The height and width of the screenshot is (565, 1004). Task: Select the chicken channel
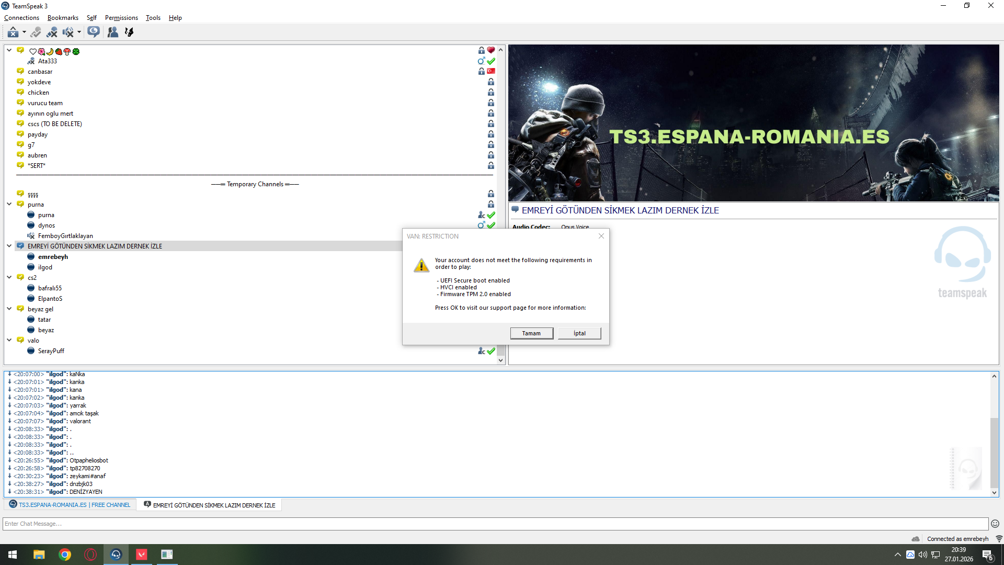point(38,93)
